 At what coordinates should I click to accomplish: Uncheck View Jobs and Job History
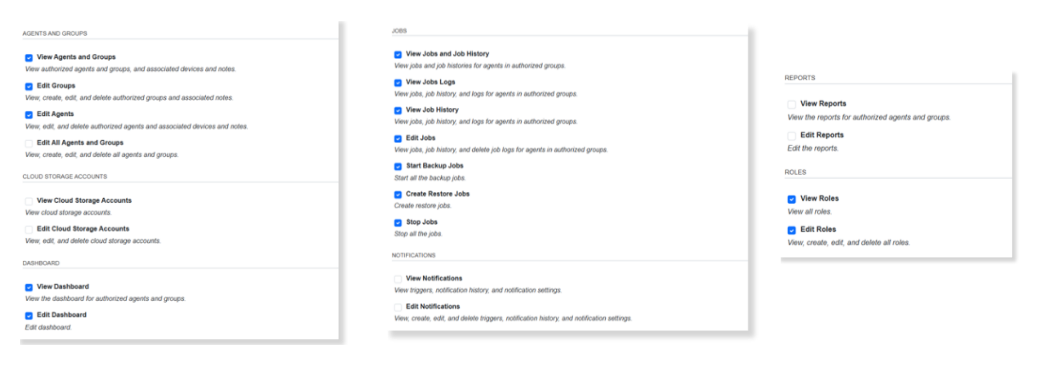tap(398, 53)
